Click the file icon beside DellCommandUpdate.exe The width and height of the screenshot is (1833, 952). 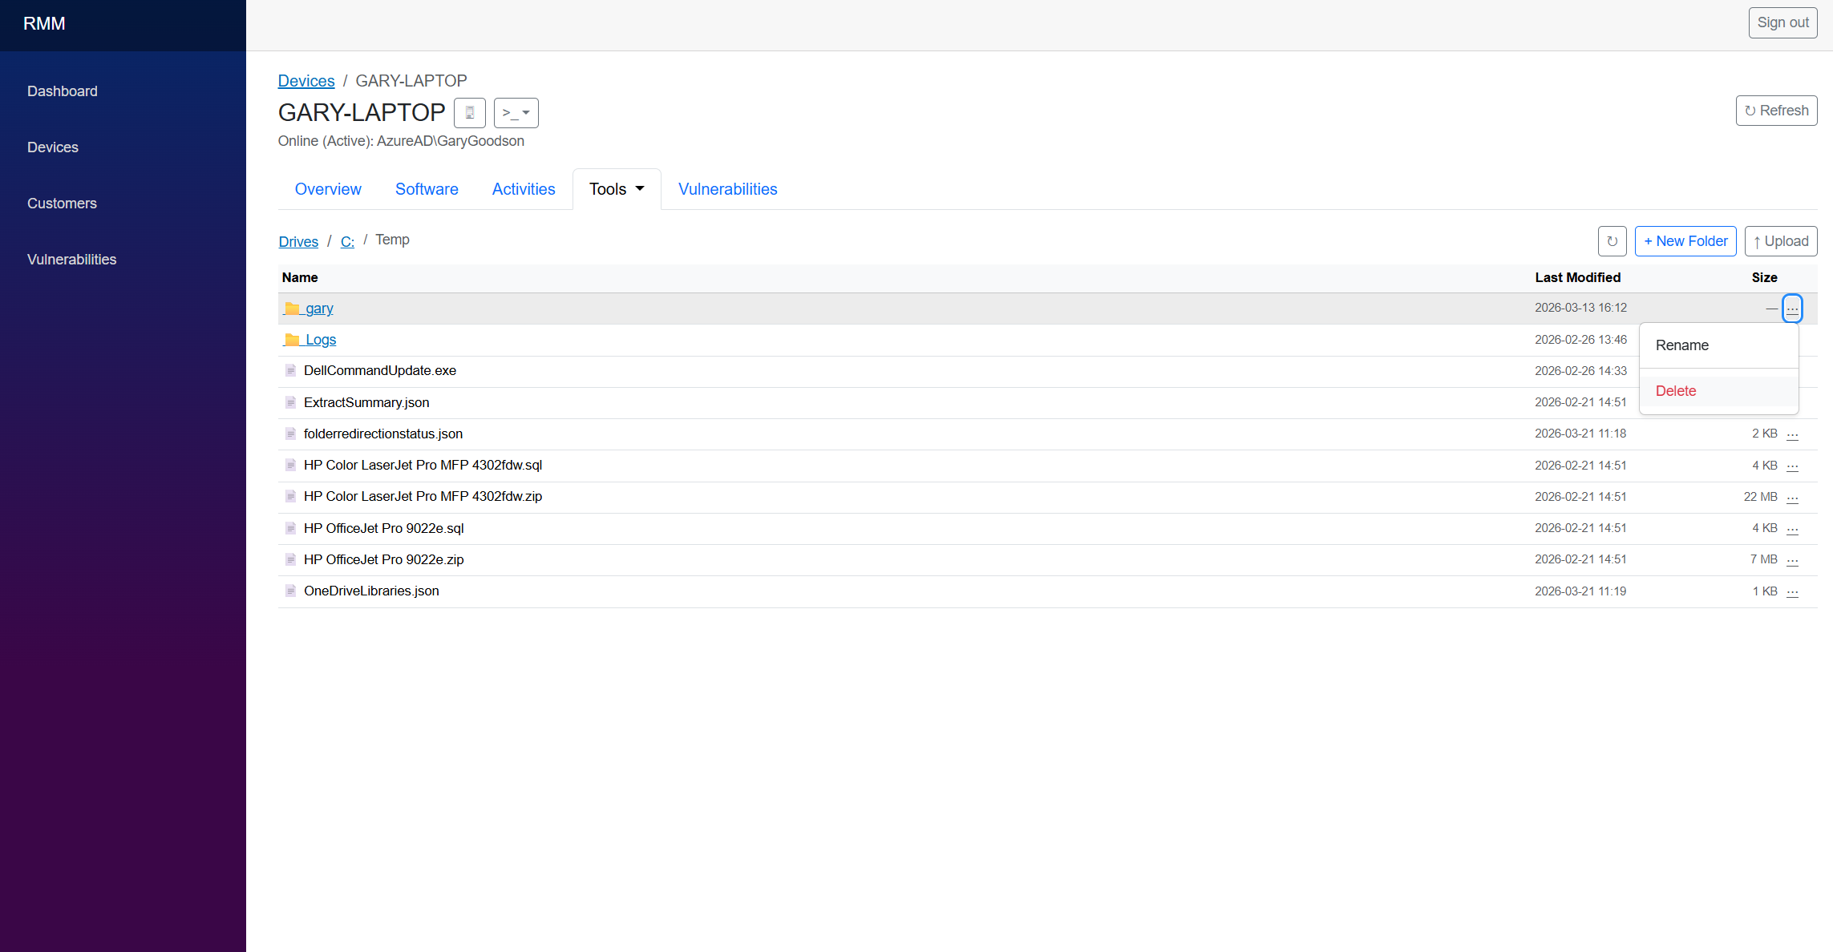(x=290, y=370)
